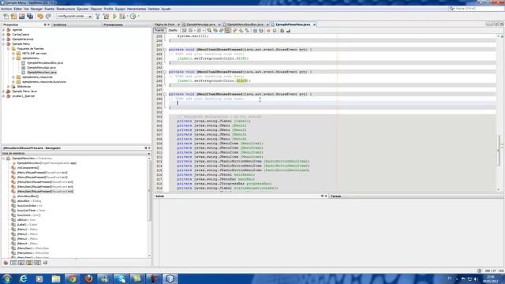Click the Clean and Build icon

(106, 16)
